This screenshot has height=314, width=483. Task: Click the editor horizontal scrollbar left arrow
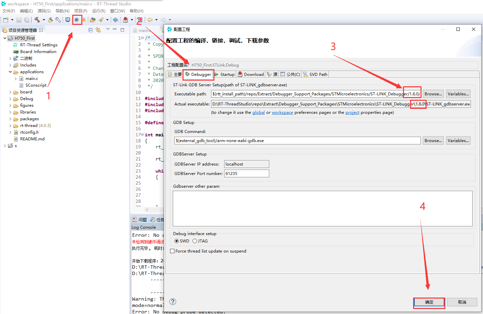click(147, 210)
